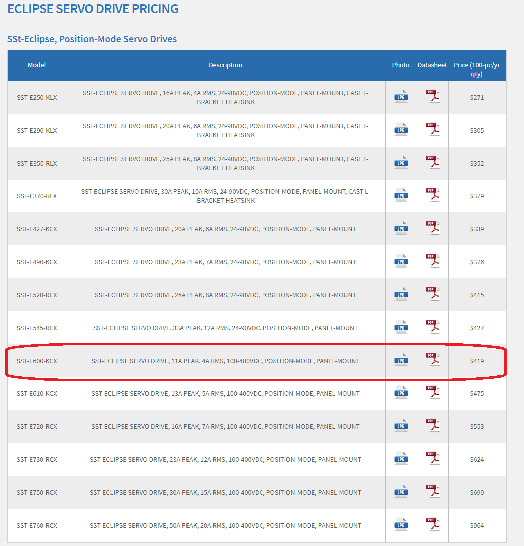Select model cell SST-E250-KLX

click(37, 98)
